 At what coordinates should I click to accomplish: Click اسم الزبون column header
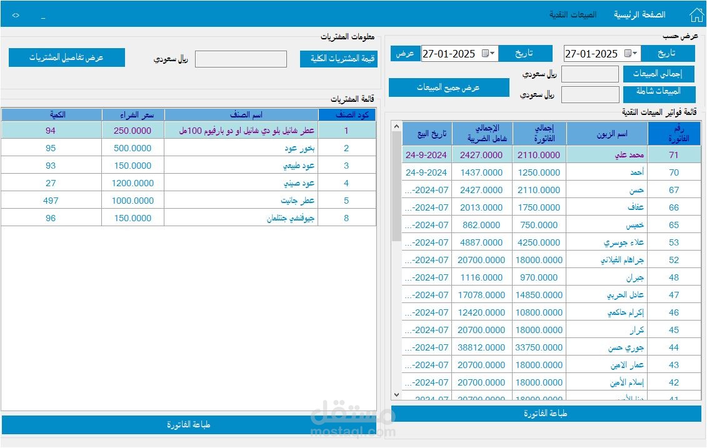[x=607, y=134]
